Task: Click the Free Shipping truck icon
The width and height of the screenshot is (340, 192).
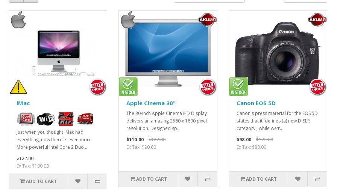Action: tap(85, 118)
